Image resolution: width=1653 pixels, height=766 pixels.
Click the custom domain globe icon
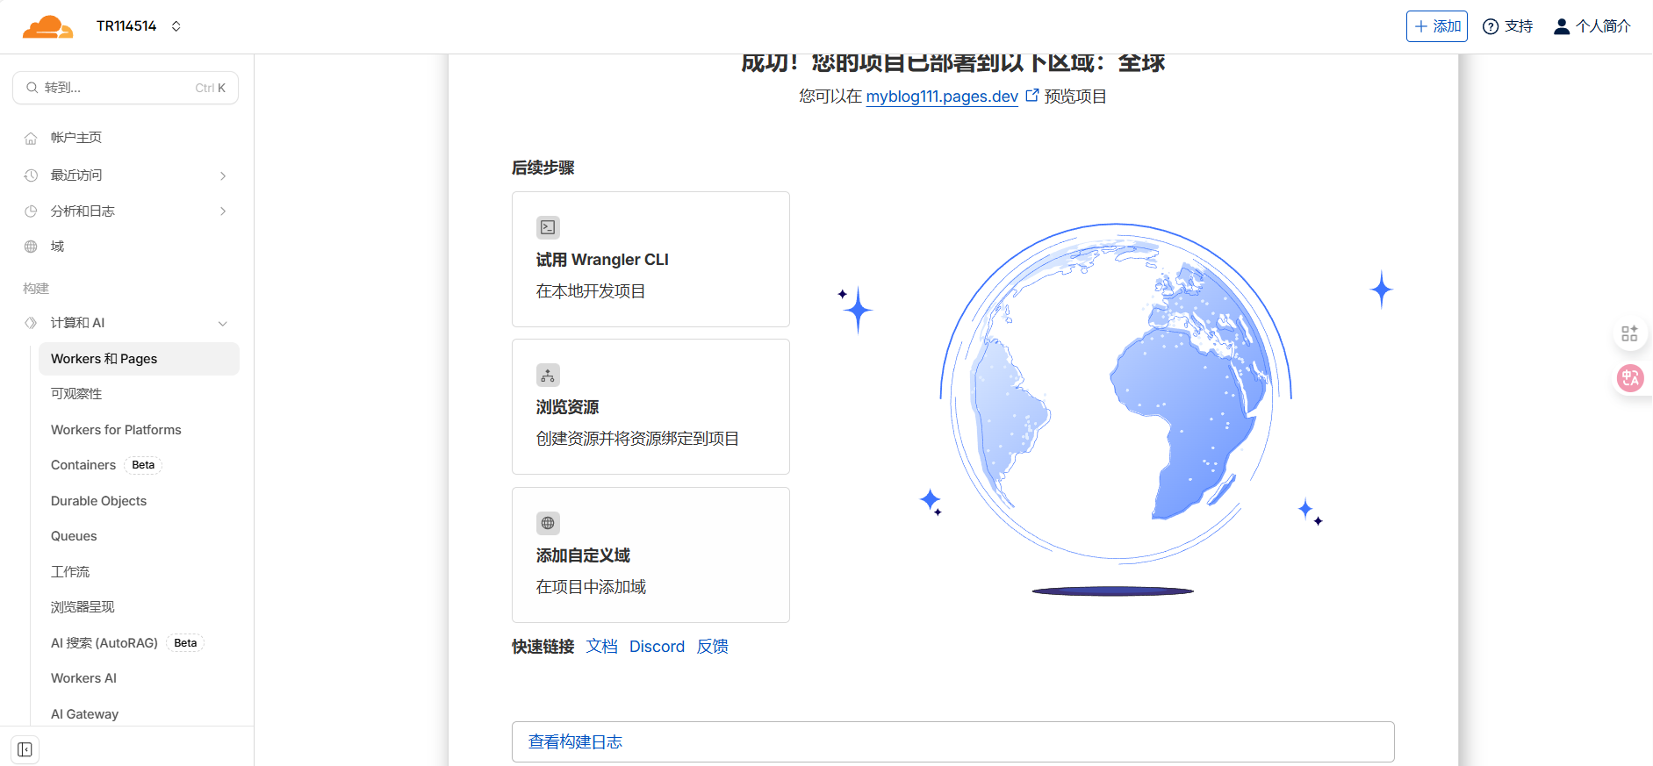tap(548, 523)
